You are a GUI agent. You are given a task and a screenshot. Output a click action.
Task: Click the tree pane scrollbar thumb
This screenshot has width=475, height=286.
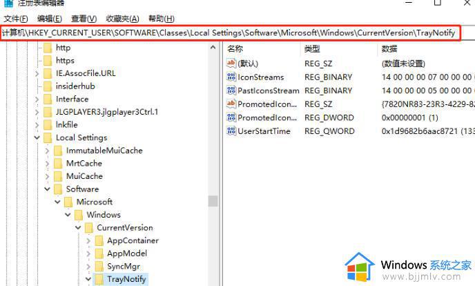[x=213, y=201]
